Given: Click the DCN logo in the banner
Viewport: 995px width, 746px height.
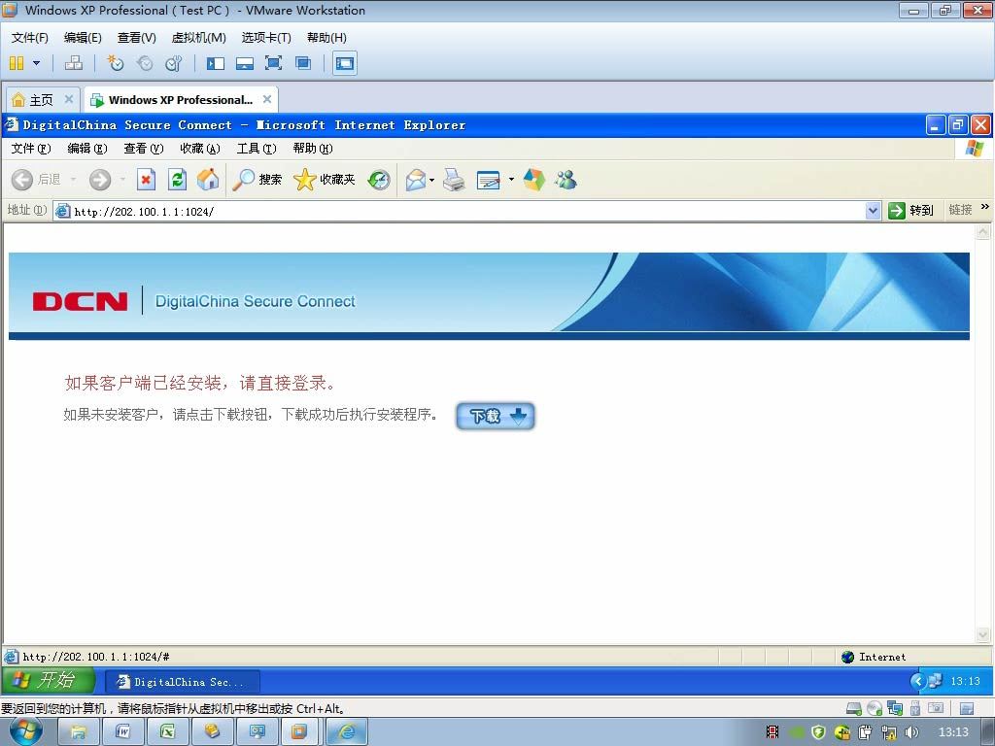Looking at the screenshot, I should point(80,301).
